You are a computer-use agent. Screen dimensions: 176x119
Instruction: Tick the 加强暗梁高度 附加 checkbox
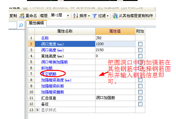point(140,80)
